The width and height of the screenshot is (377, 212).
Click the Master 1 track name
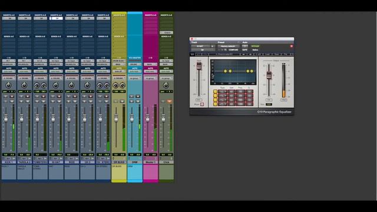[x=151, y=163]
